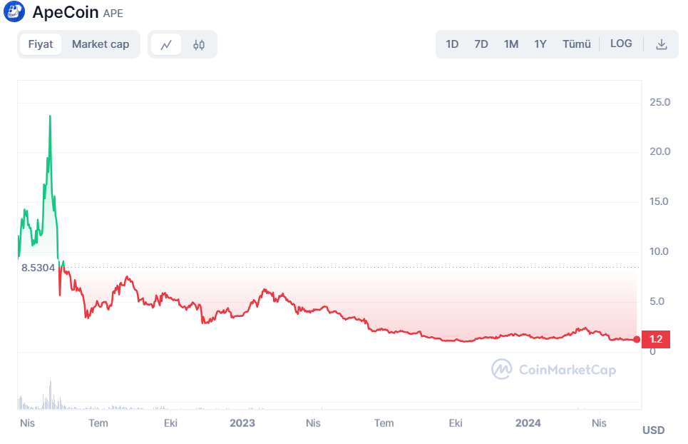Screen dimensions: 688x444
Task: Toggle LOG scale on chart
Action: 621,44
